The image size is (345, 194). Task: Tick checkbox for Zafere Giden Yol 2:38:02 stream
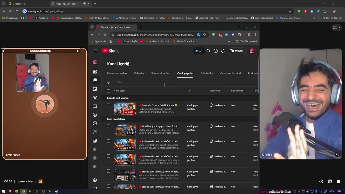point(109,141)
